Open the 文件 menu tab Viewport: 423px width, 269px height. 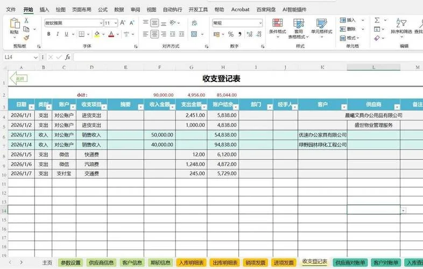pos(11,10)
